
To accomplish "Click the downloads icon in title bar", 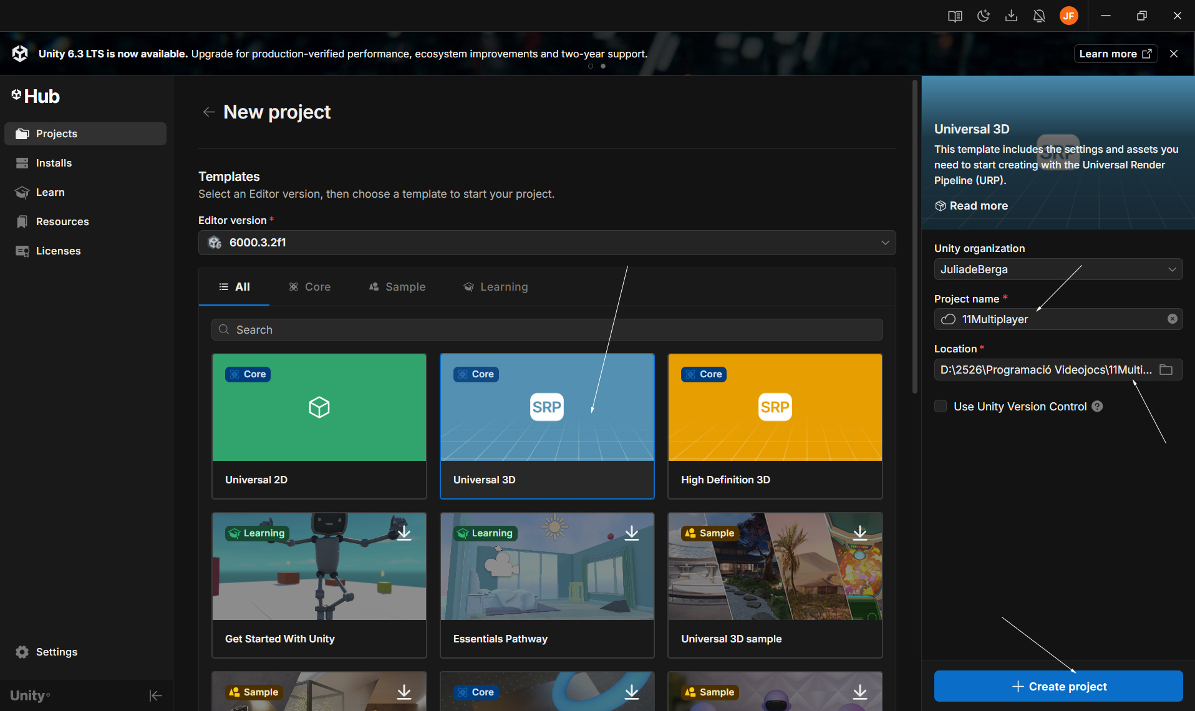I will pos(1011,16).
